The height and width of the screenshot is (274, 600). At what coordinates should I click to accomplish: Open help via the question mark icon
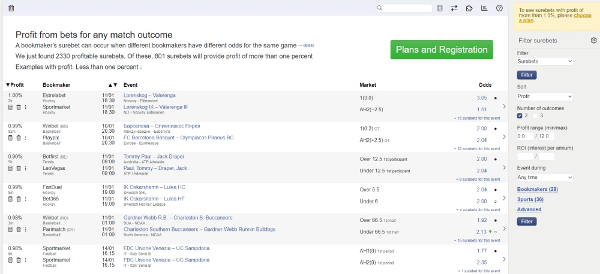(x=499, y=8)
